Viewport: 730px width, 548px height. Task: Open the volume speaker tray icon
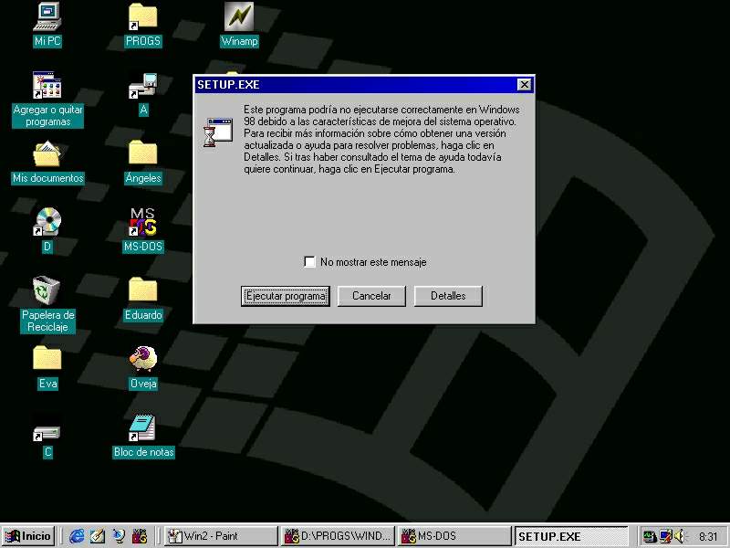(680, 536)
